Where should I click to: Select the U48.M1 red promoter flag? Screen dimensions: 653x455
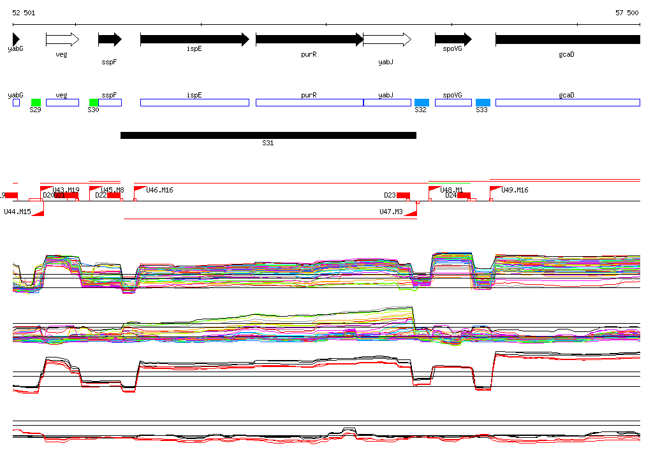click(x=435, y=189)
